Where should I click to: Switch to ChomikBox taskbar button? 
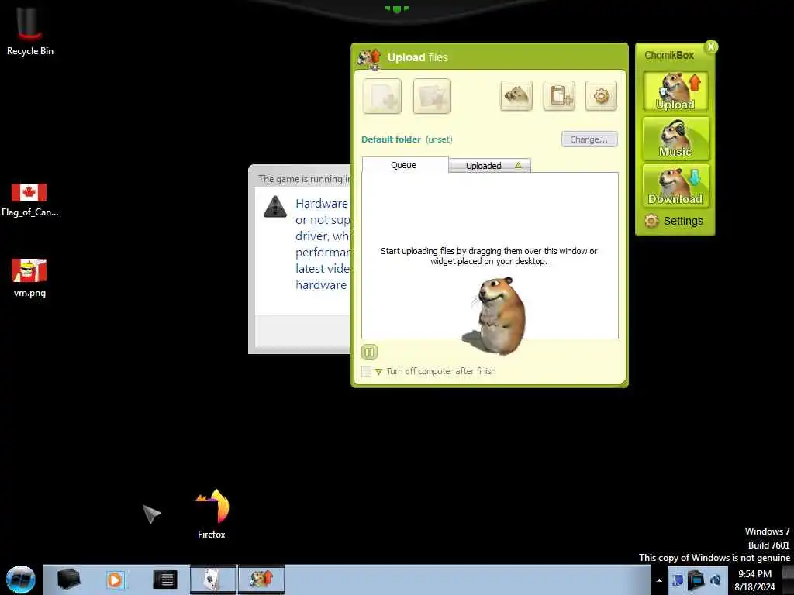pos(261,580)
